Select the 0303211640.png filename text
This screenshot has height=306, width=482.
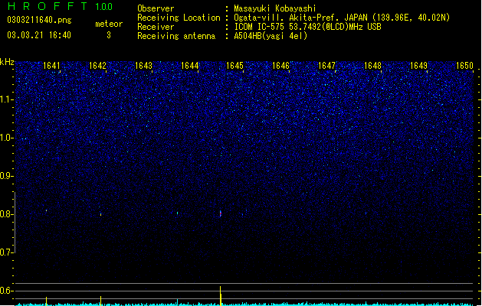[39, 20]
